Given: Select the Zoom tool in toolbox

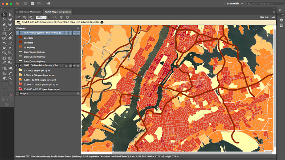Looking at the screenshot, I should coord(10,78).
